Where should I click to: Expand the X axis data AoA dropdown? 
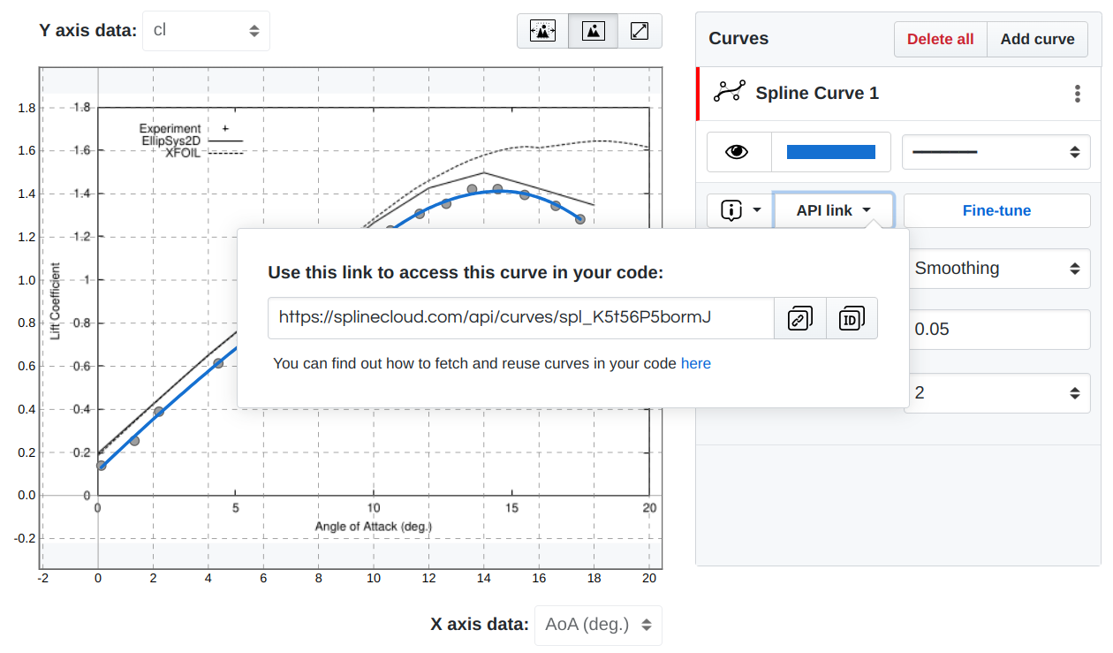[598, 625]
